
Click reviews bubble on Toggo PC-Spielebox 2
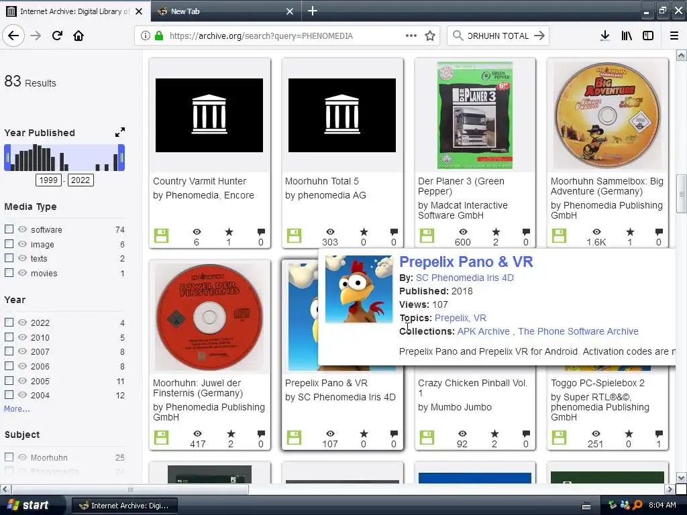point(659,434)
